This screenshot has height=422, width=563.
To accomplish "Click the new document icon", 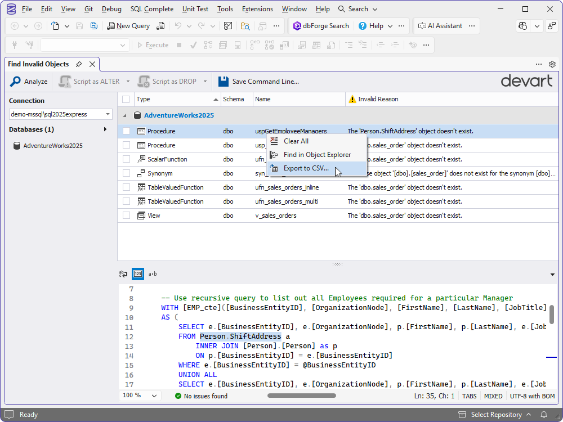I will tap(55, 26).
